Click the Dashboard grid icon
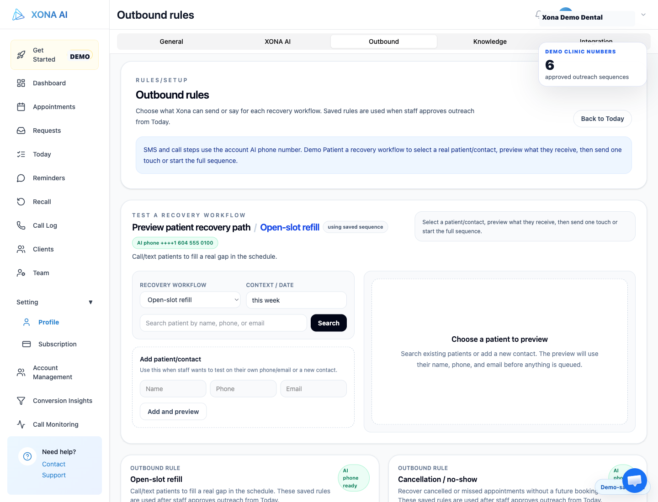658x502 pixels. (x=21, y=83)
